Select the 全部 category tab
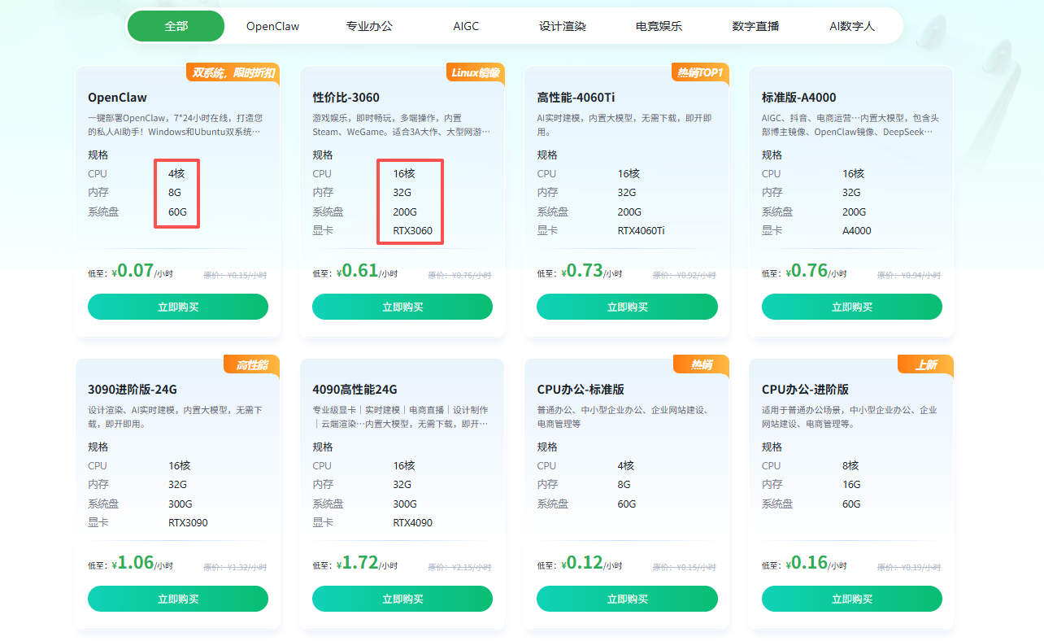 pos(176,26)
